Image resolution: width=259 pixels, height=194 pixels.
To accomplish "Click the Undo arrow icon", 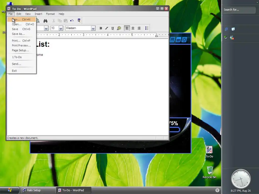I will [x=72, y=21].
